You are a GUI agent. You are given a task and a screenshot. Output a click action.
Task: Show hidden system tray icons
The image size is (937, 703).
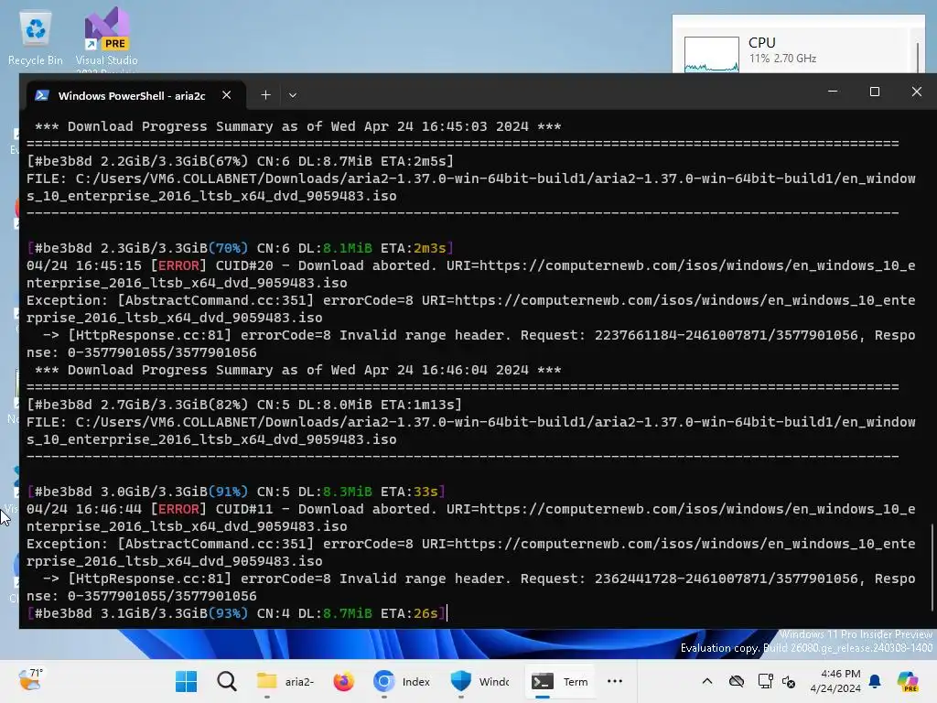[707, 681]
